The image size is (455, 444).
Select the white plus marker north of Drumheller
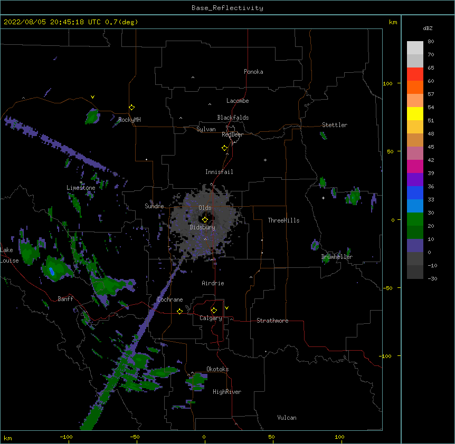[x=323, y=198]
